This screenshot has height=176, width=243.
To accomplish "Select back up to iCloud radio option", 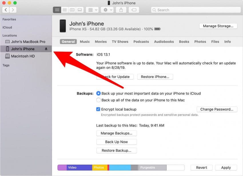I will click(98, 93).
